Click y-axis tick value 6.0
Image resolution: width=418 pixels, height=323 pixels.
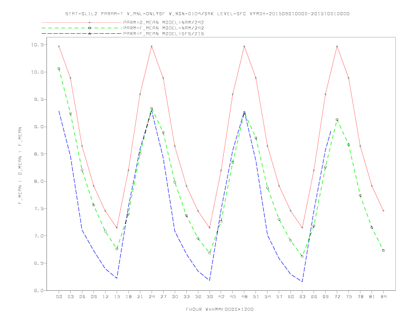39,290
